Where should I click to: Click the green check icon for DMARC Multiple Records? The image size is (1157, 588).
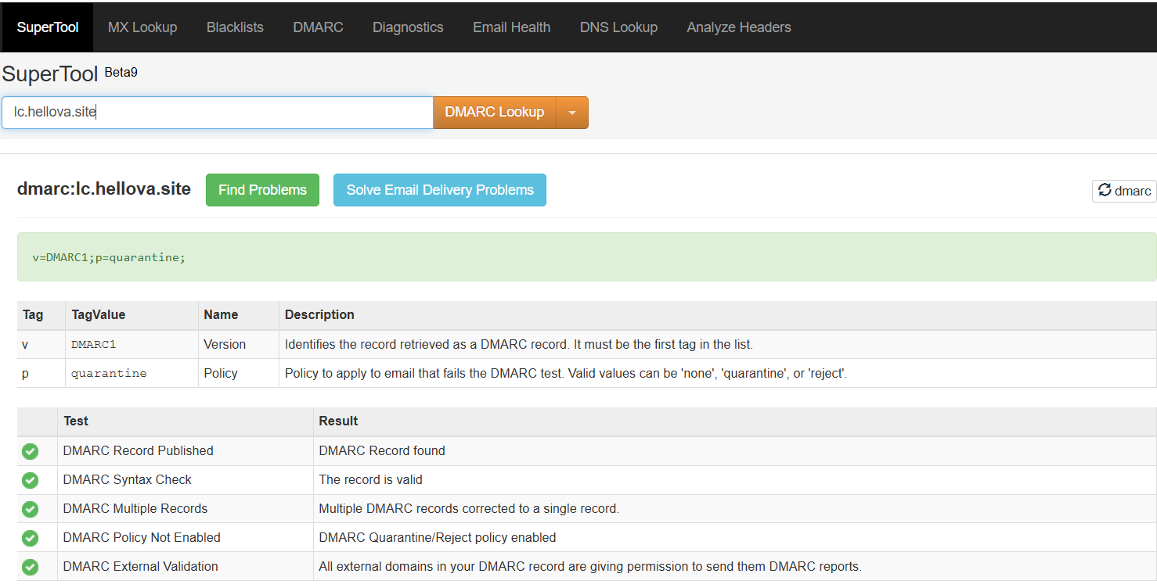coord(30,509)
